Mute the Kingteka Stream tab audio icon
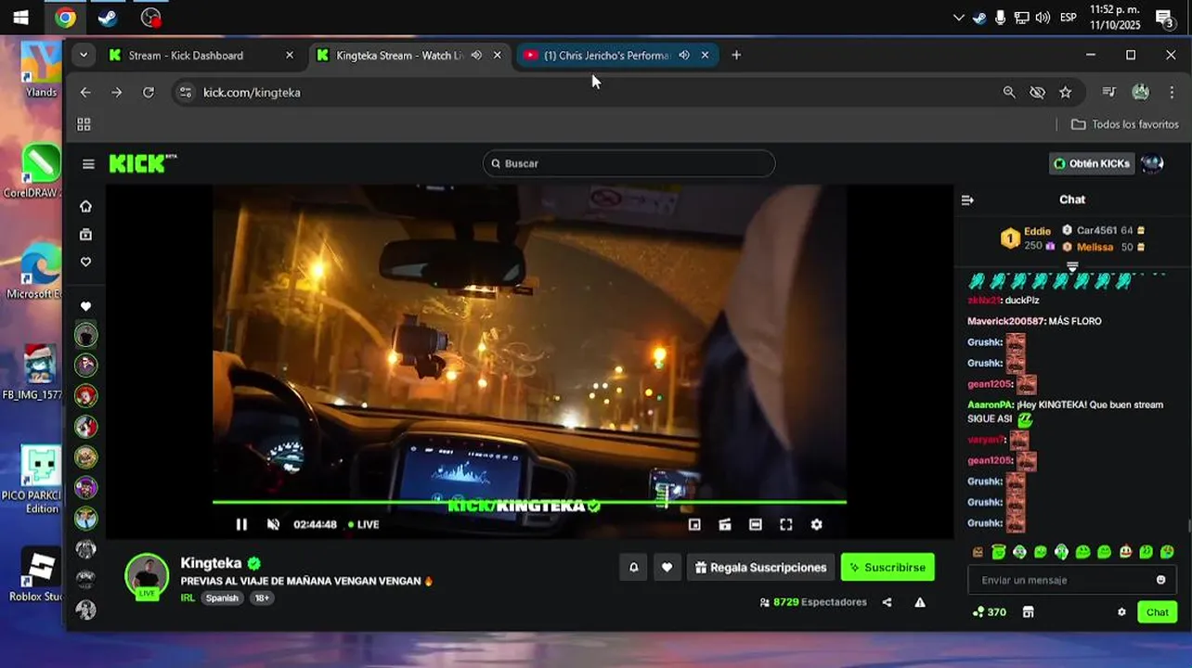The height and width of the screenshot is (668, 1192). [476, 56]
